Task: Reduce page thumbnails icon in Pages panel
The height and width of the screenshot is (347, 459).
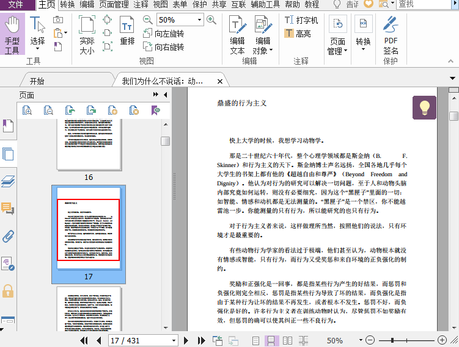Action: [x=48, y=110]
